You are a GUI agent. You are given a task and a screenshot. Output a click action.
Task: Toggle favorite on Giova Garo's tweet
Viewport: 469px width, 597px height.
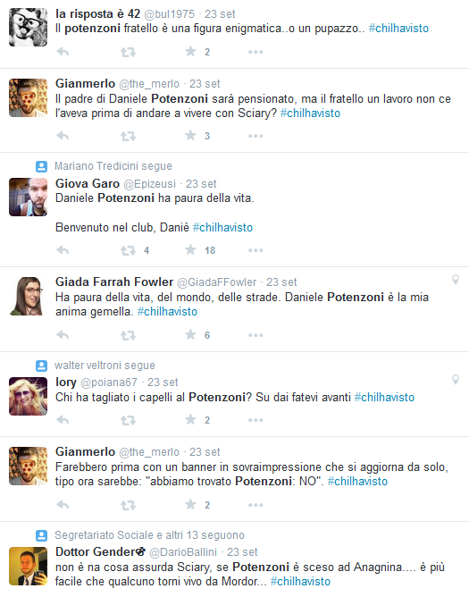(x=190, y=249)
